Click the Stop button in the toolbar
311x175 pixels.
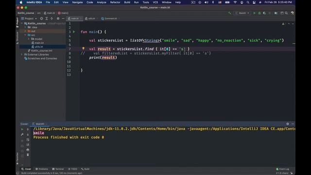[270, 13]
